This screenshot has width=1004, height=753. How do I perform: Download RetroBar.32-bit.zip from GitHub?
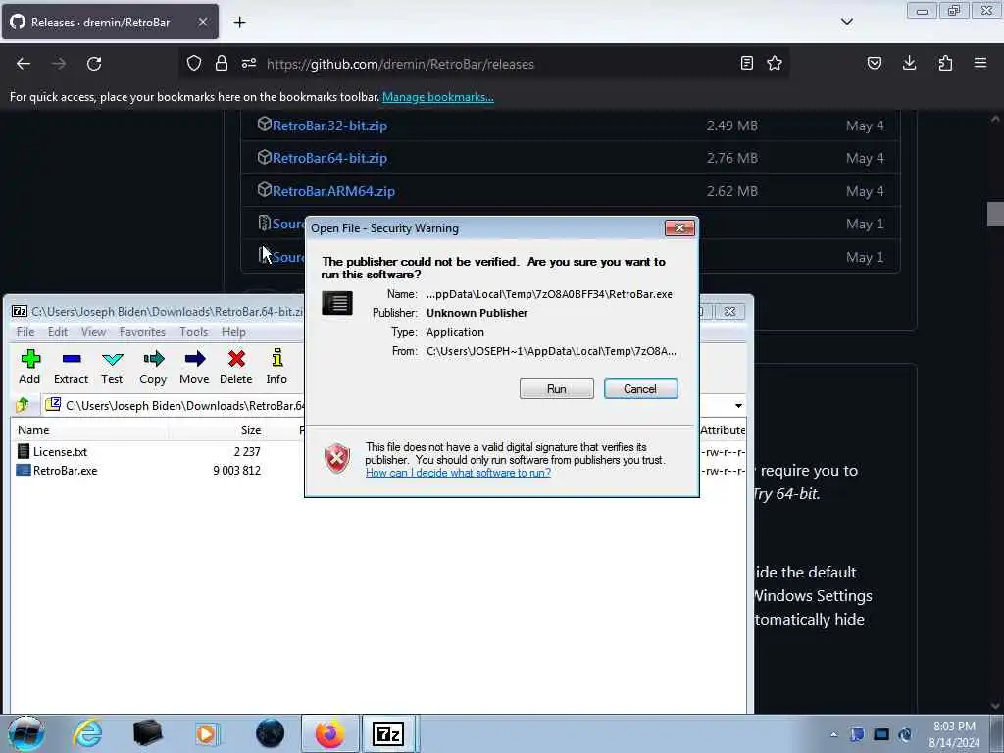pyautogui.click(x=329, y=125)
